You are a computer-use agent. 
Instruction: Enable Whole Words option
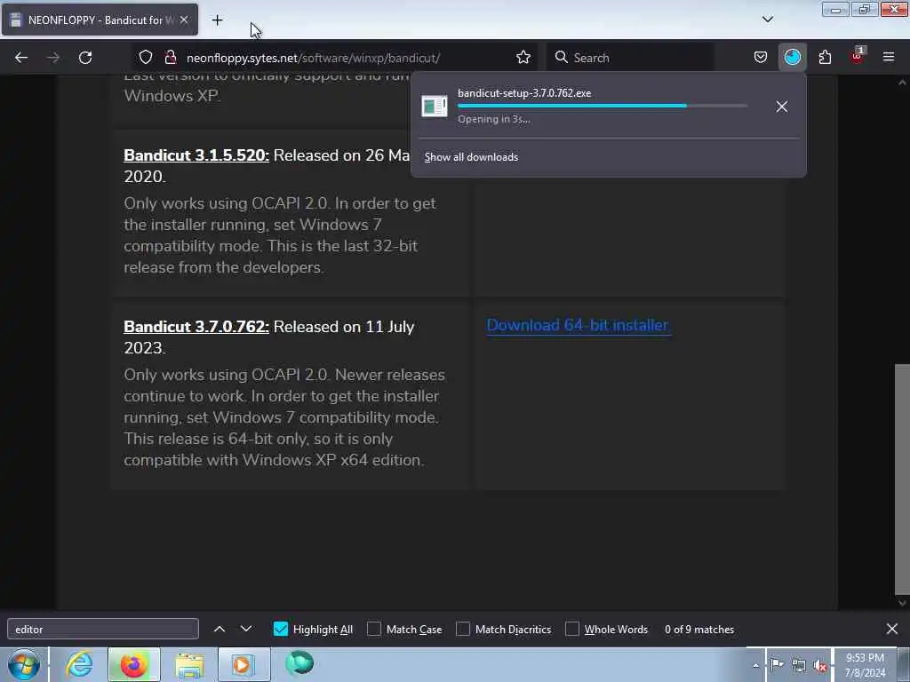pyautogui.click(x=572, y=630)
